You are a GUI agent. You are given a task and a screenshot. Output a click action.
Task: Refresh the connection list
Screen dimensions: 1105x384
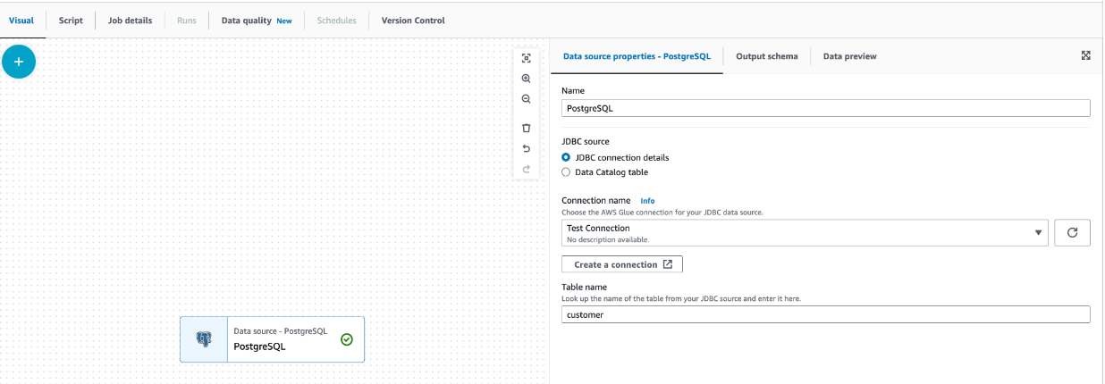(x=1072, y=232)
